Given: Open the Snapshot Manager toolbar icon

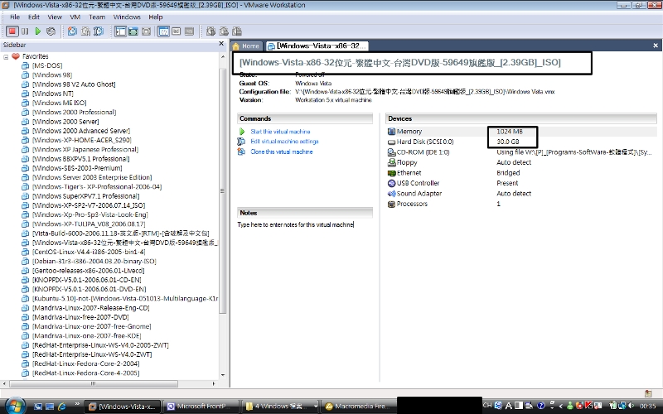Looking at the screenshot, I should click(99, 31).
